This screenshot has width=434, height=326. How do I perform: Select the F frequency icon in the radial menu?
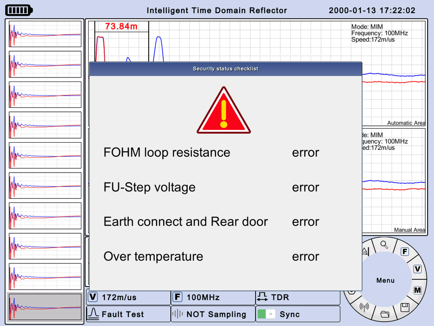[405, 251]
